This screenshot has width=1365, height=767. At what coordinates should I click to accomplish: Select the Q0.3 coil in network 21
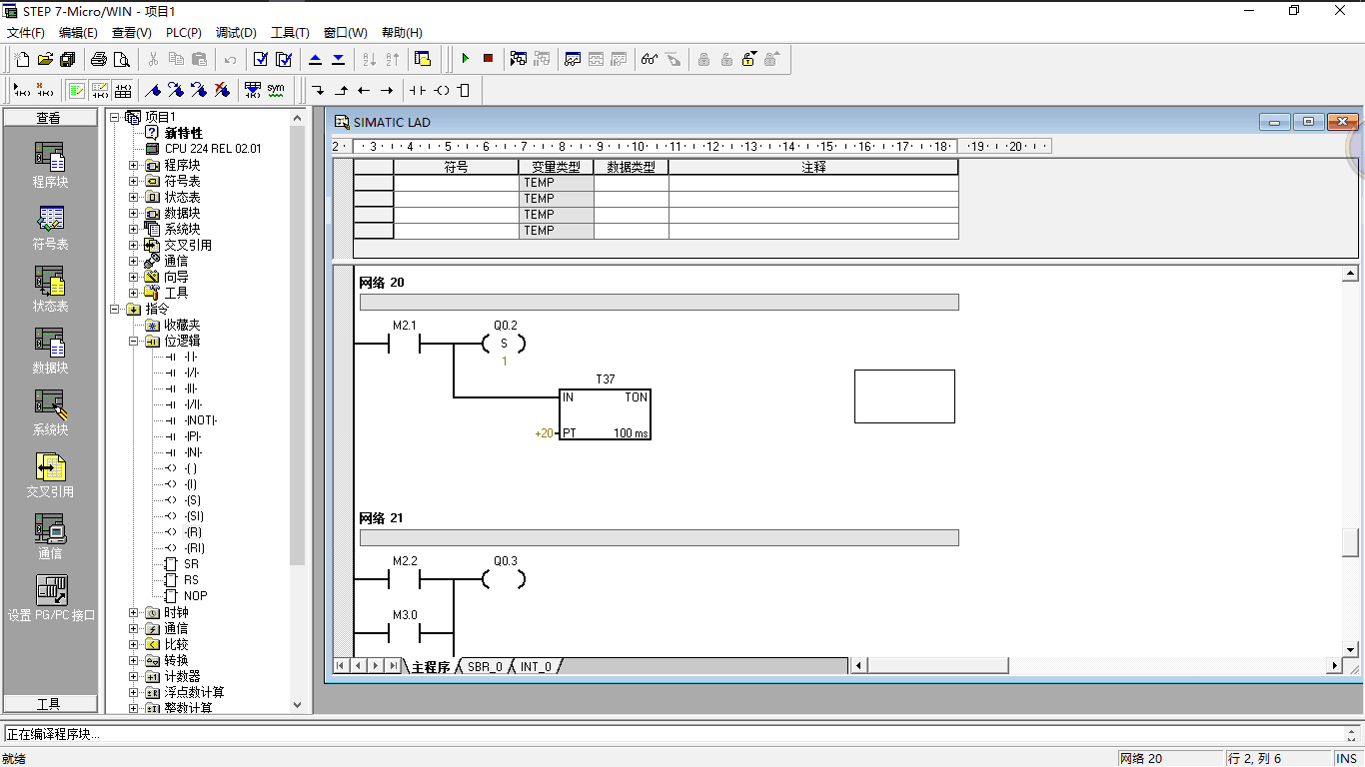coord(505,578)
